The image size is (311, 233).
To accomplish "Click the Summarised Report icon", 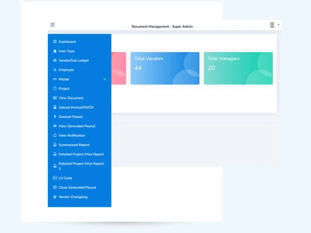I will tap(55, 145).
